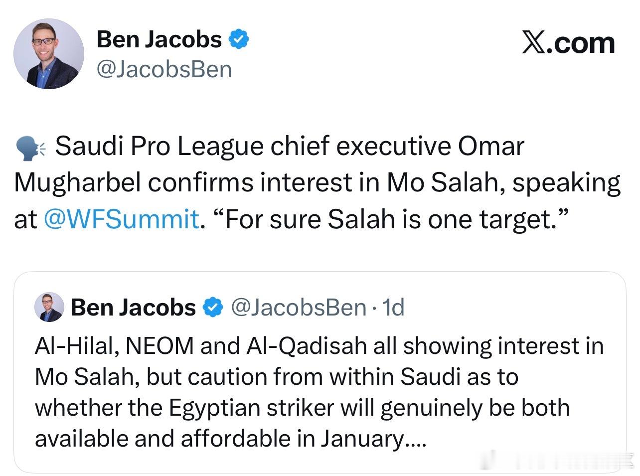Screen dimensions: 640x476
Task: Click the X.com logo
Action: [568, 43]
